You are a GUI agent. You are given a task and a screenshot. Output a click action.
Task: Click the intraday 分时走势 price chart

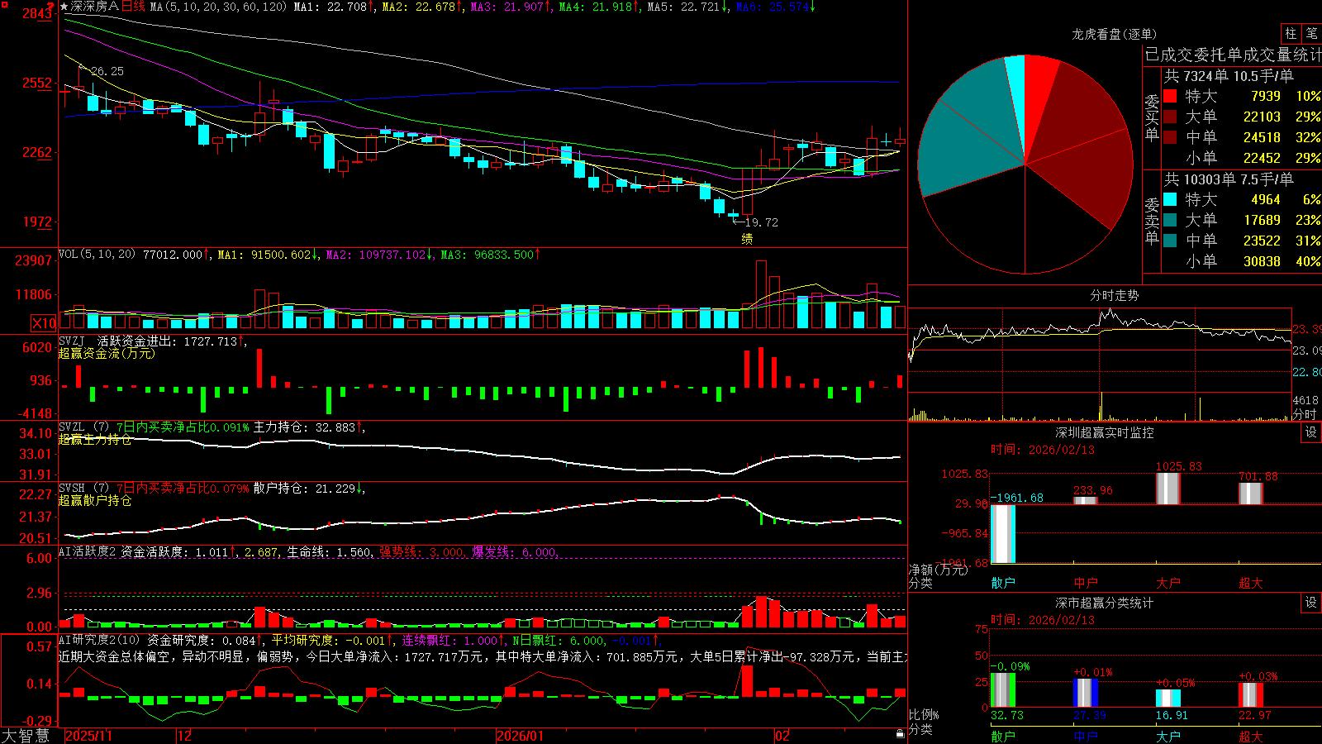coord(1100,350)
